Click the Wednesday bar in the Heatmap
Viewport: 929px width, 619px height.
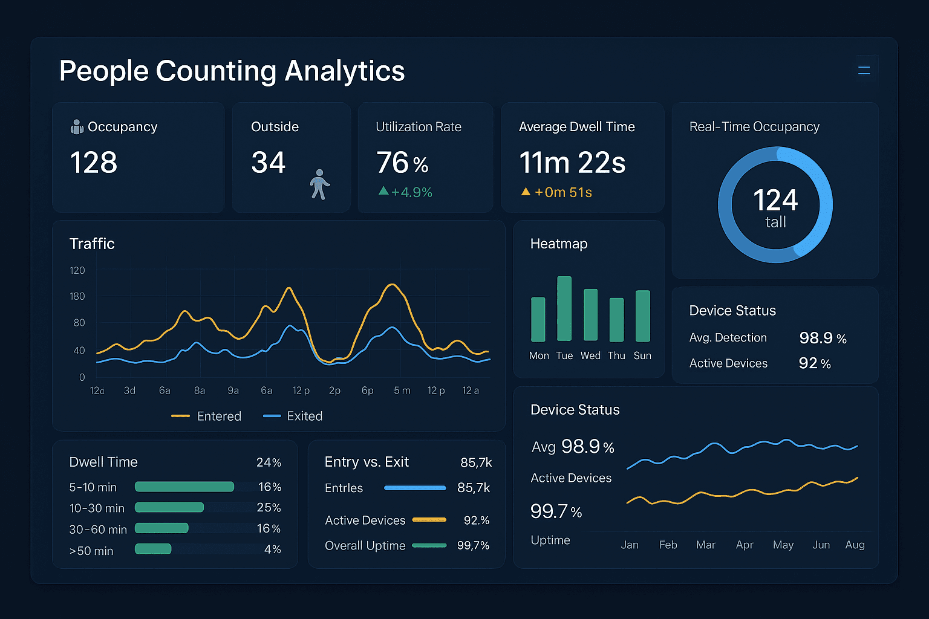[590, 314]
